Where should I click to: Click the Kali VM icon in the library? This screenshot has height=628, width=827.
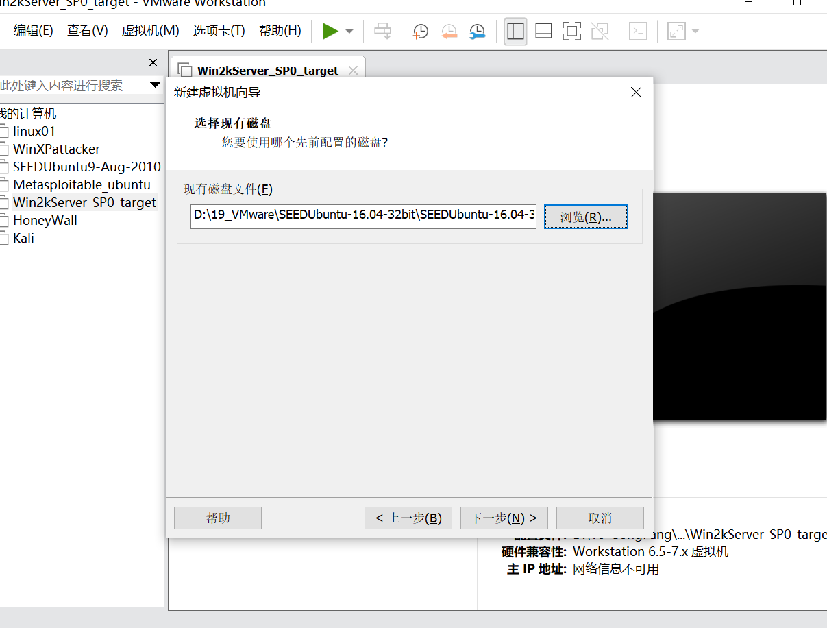[x=3, y=238]
